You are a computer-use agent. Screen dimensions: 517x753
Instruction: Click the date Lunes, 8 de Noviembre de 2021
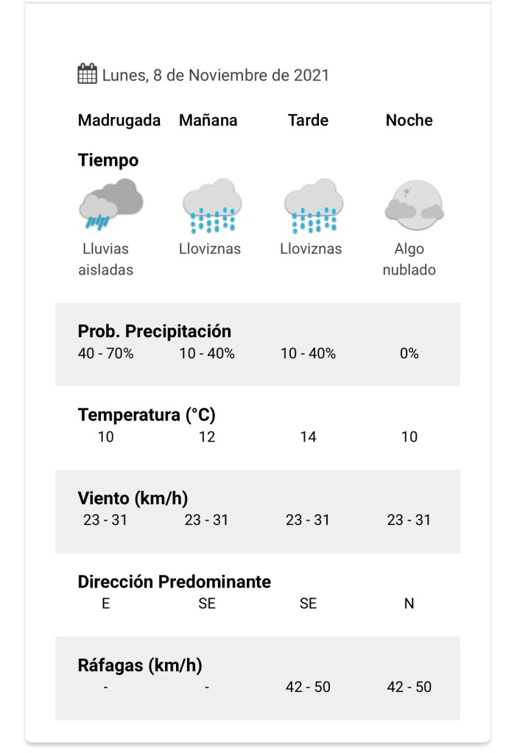pos(216,75)
